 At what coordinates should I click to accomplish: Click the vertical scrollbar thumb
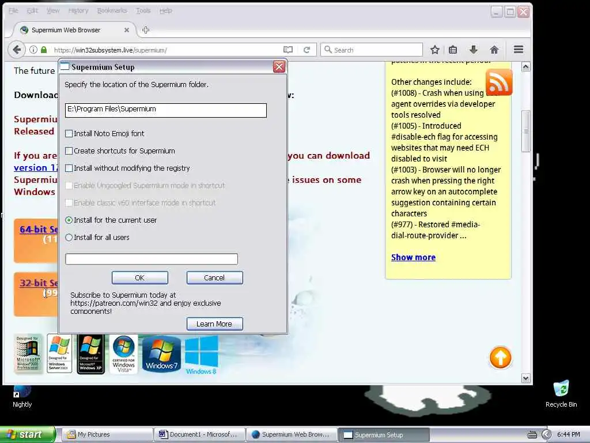[525, 131]
